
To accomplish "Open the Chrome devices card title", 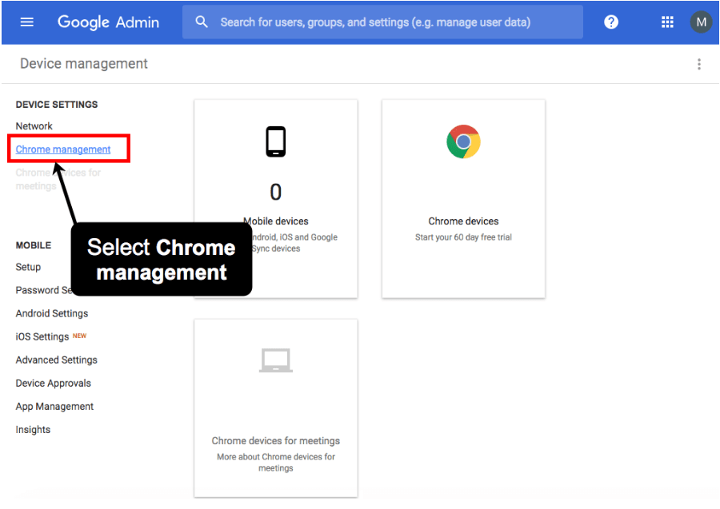I will 463,221.
